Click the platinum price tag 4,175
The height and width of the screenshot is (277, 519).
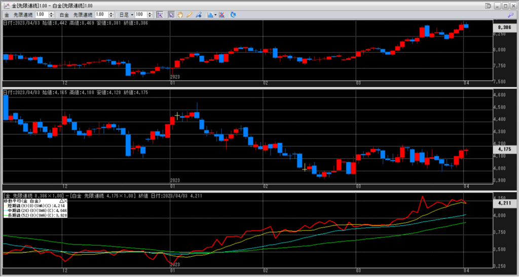[x=504, y=150]
